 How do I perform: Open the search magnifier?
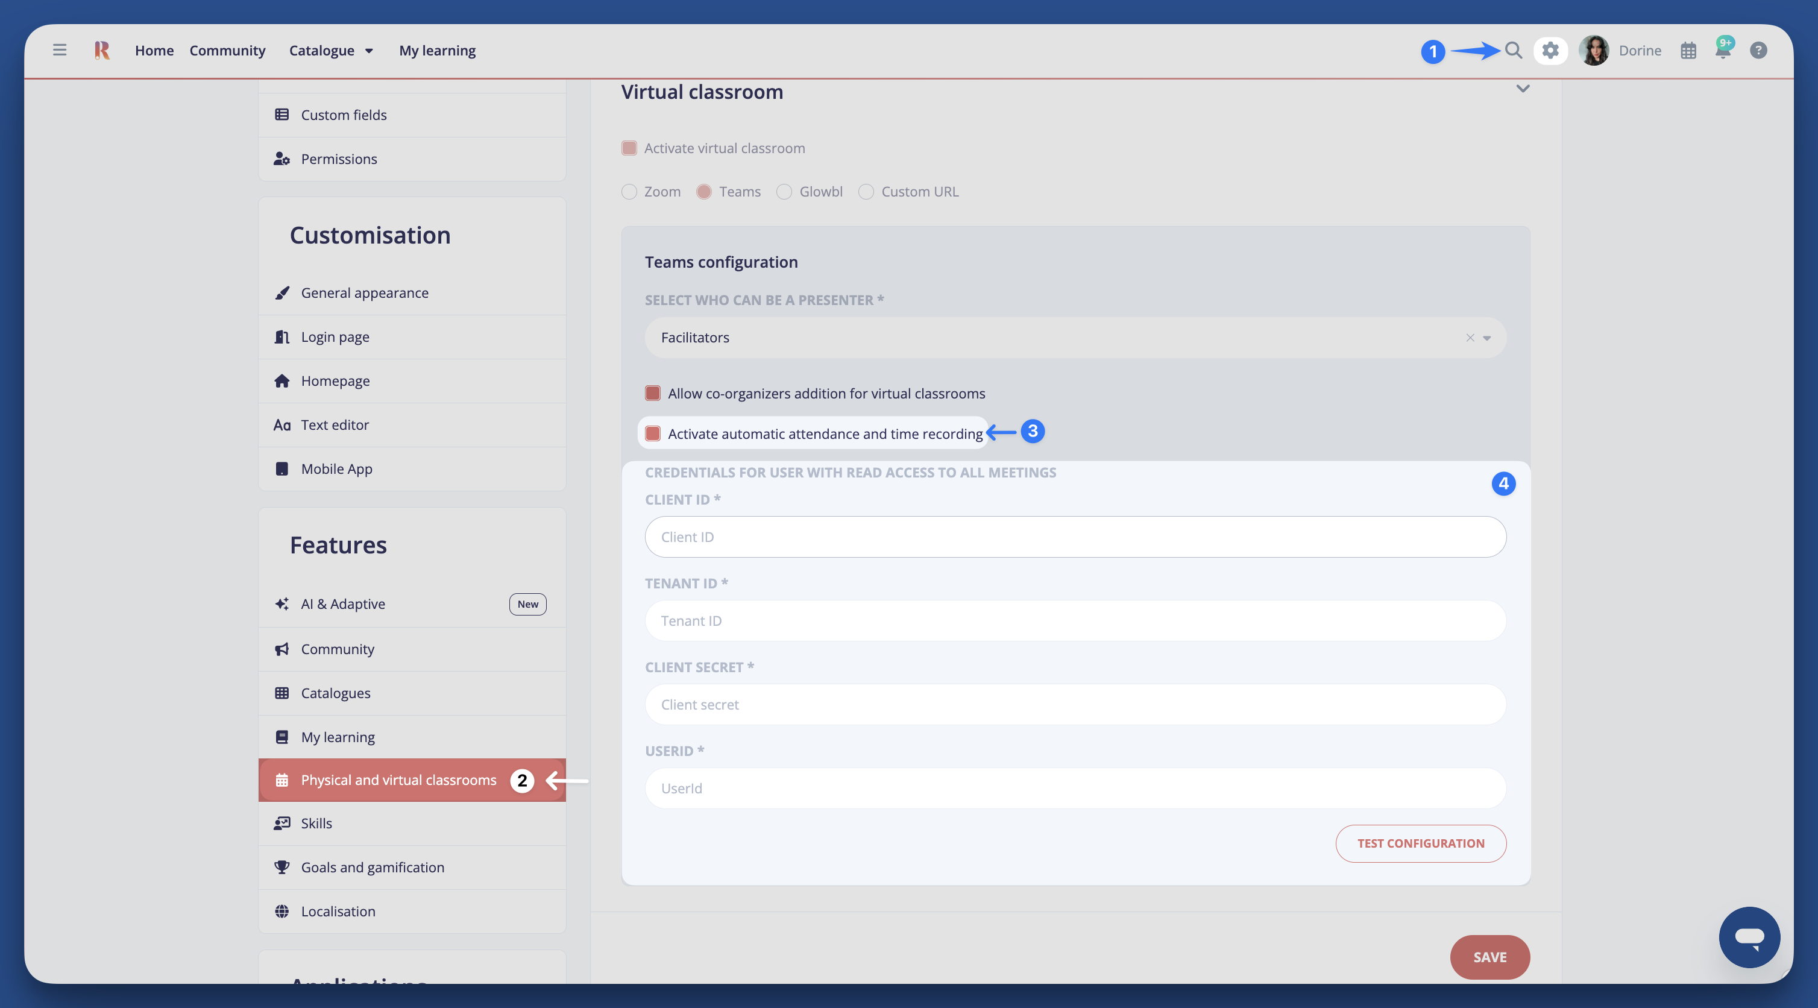(1512, 50)
